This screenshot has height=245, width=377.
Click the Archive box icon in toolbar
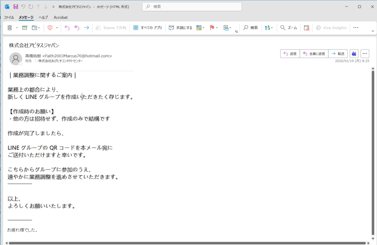pos(25,28)
